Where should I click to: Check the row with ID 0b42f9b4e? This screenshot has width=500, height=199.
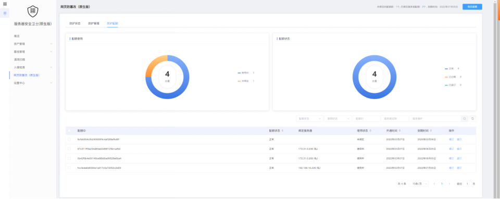click(69, 158)
